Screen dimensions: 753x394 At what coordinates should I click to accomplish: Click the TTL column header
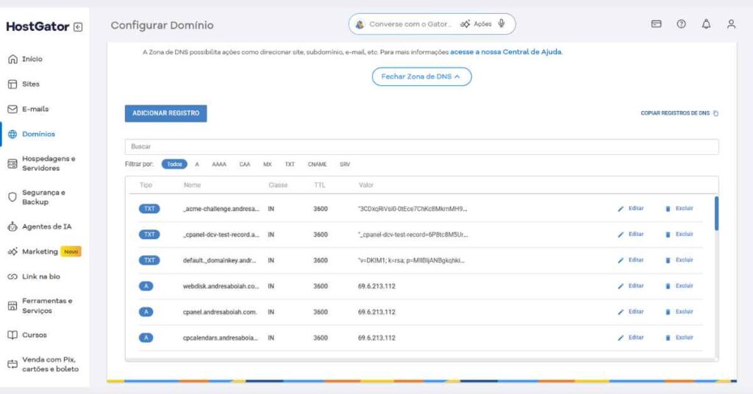point(319,185)
